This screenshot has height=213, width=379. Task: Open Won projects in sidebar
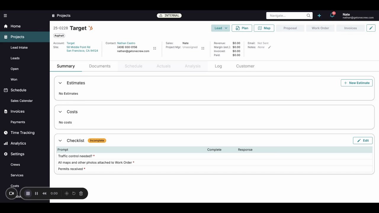click(14, 80)
